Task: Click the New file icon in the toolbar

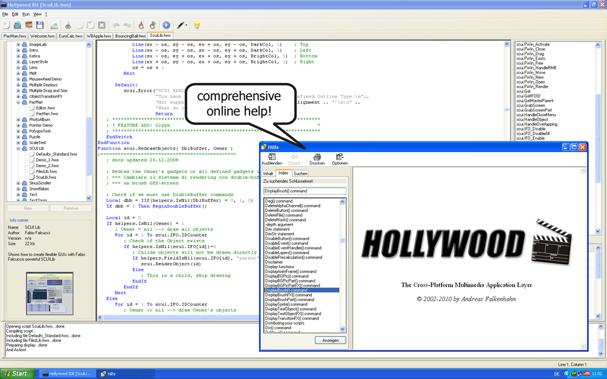Action: tap(6, 25)
